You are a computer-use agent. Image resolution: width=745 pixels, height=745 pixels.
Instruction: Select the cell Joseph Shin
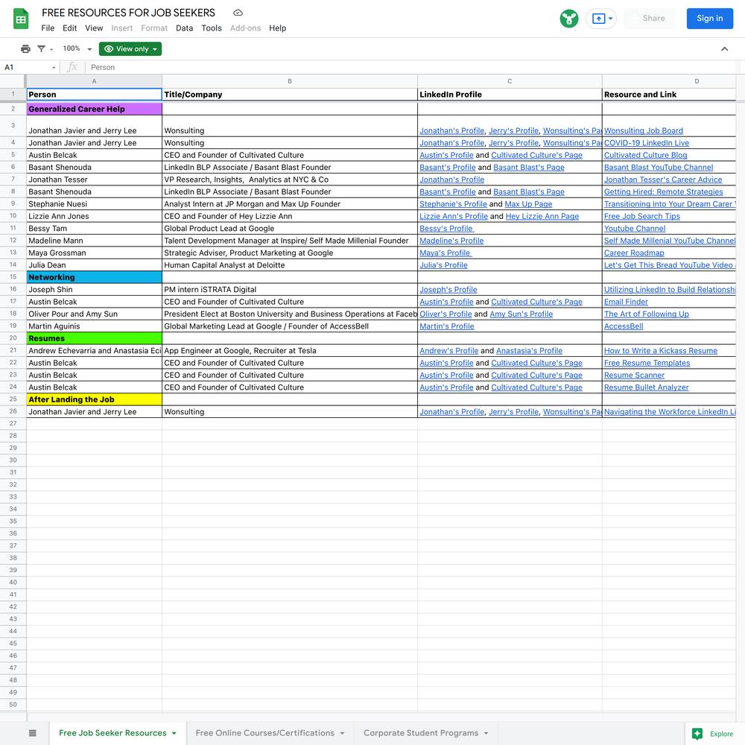click(x=94, y=289)
